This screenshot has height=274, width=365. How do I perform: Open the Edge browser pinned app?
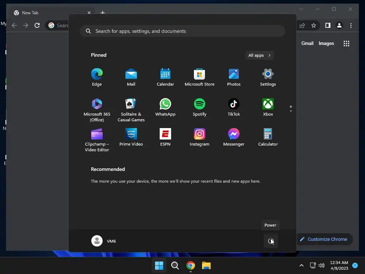(x=97, y=77)
